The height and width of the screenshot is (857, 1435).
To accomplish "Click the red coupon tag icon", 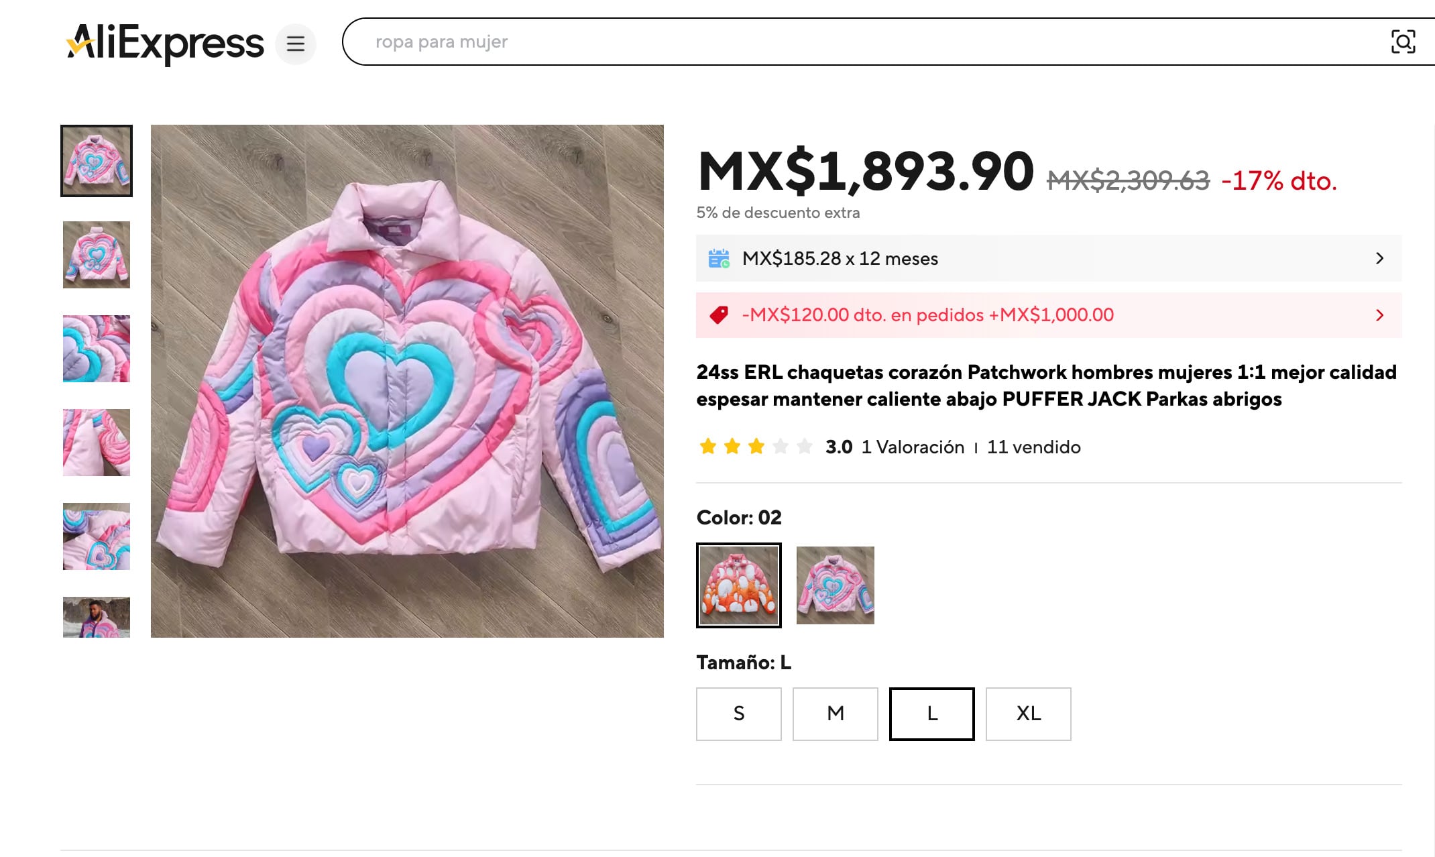I will click(719, 315).
